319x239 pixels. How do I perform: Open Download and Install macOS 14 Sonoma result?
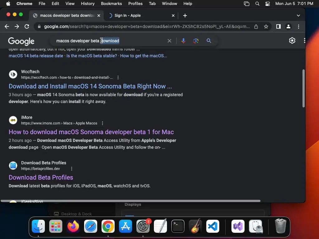[x=90, y=86]
